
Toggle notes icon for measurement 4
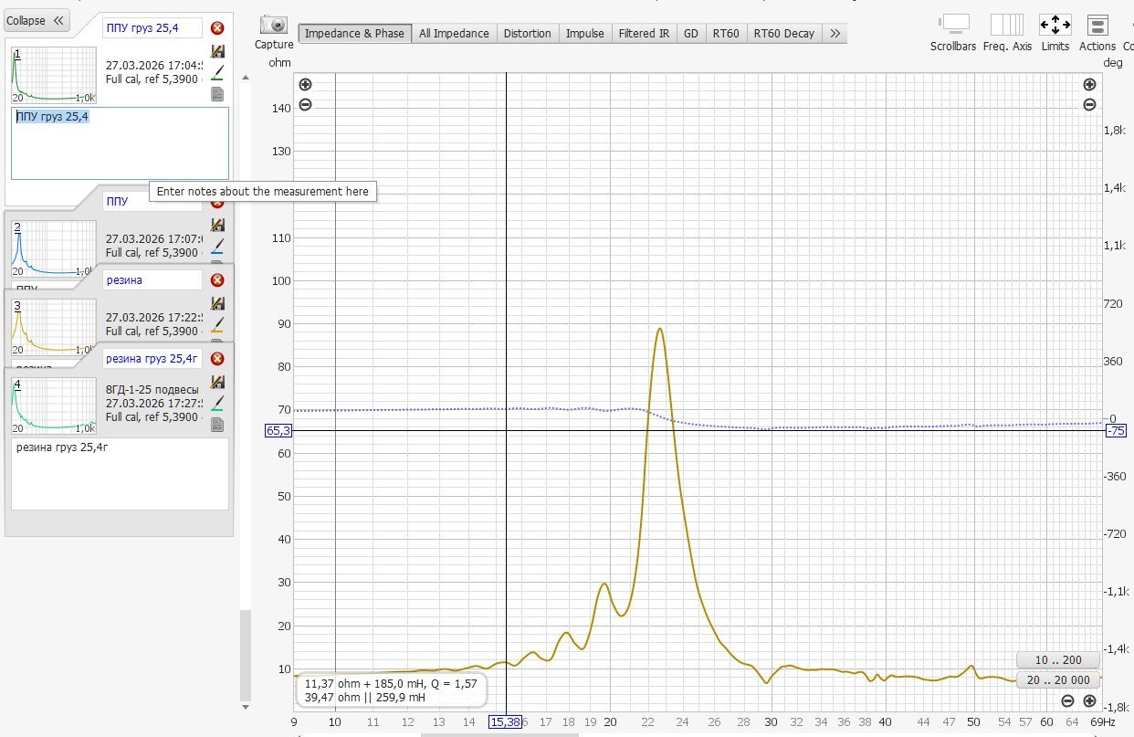tap(217, 425)
